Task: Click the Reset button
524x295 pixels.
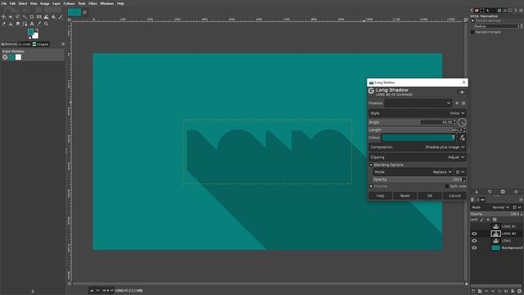Action: (404, 196)
